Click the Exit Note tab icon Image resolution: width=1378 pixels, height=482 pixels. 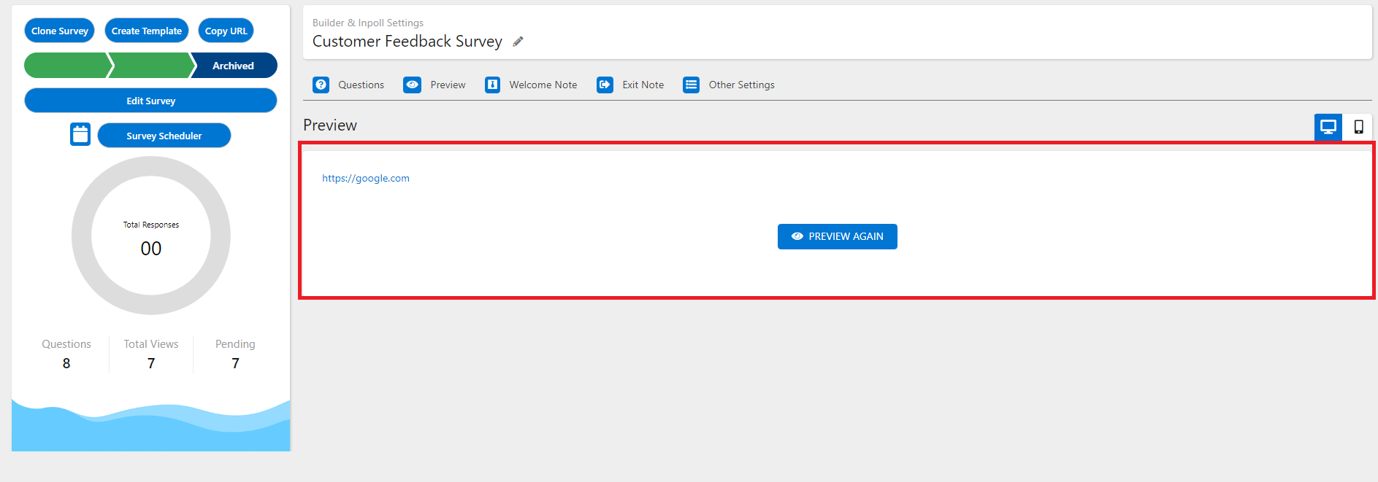(x=605, y=85)
